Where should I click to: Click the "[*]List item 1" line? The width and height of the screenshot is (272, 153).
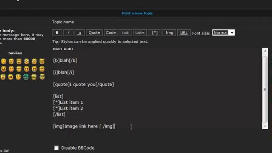pyautogui.click(x=68, y=102)
